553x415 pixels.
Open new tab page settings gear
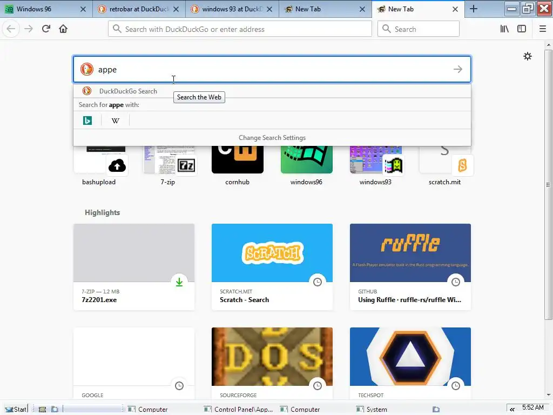click(527, 56)
